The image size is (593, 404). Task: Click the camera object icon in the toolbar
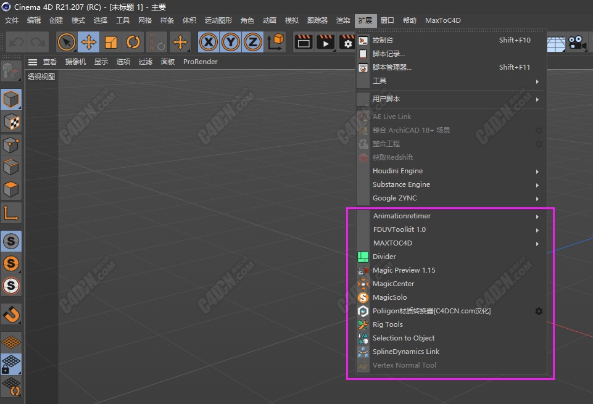pyautogui.click(x=577, y=42)
